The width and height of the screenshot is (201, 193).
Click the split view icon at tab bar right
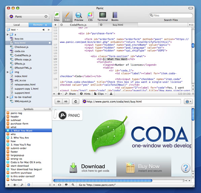click(191, 25)
